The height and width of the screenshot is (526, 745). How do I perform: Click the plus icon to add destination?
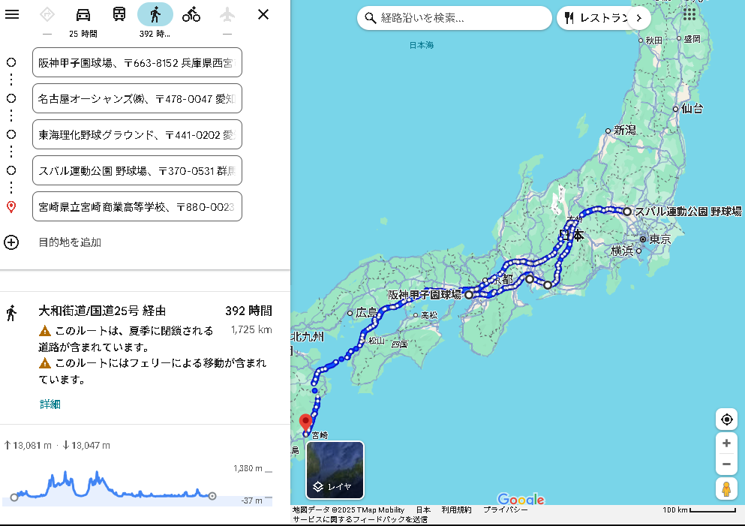tap(11, 242)
